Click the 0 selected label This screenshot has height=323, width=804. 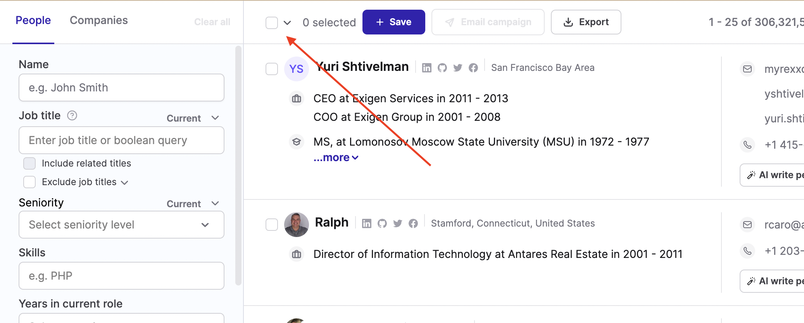pos(329,22)
